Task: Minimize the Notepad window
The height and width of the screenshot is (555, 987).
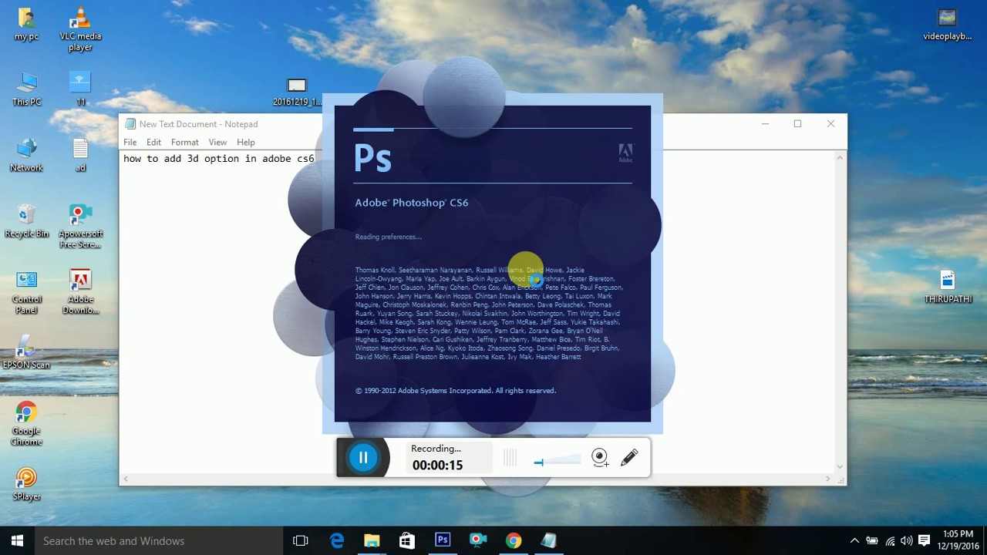Action: pos(765,123)
